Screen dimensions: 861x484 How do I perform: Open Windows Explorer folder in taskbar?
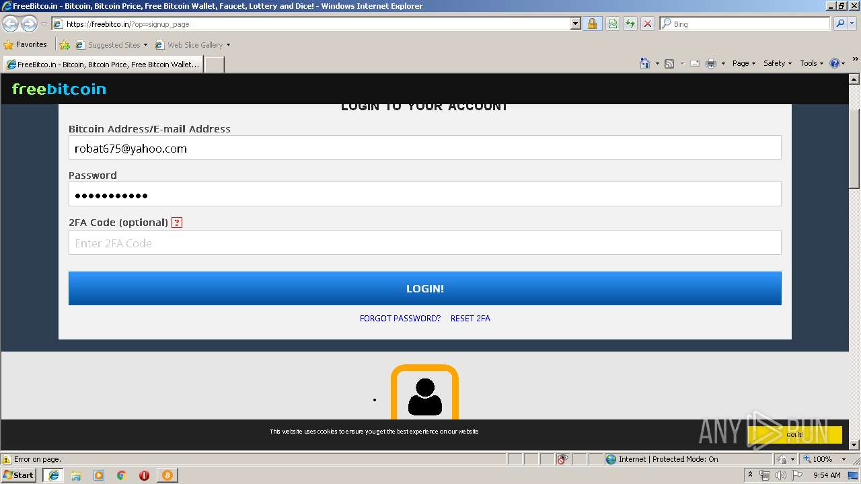click(x=76, y=475)
